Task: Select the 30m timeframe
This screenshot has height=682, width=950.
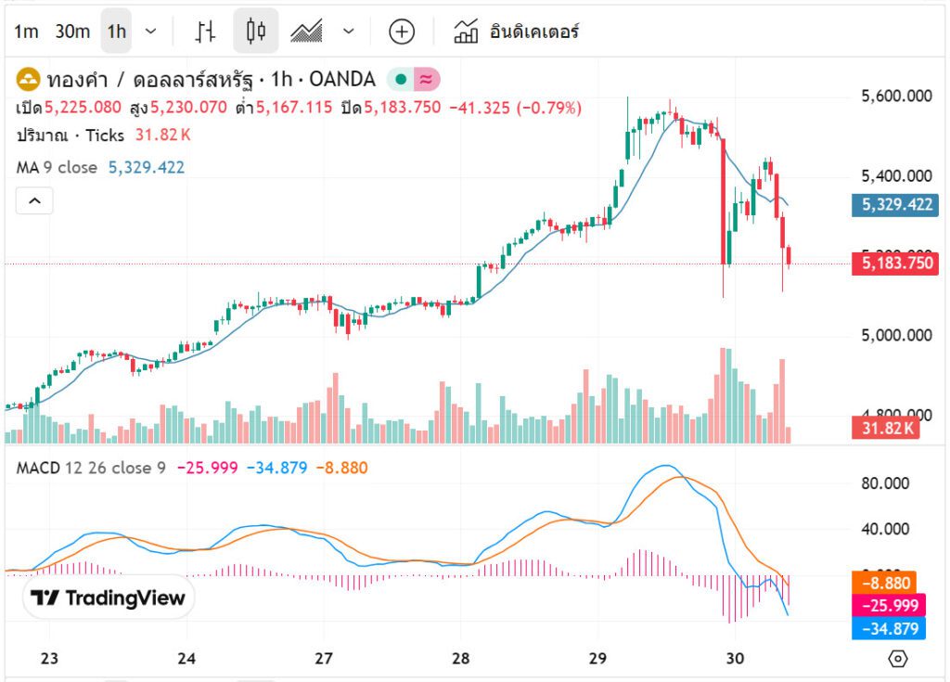Action: 72,32
